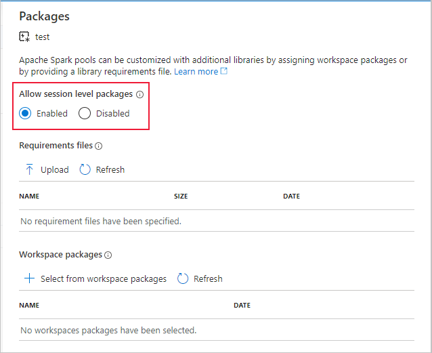The image size is (432, 353).
Task: Click info icon next to Workspace packages
Action: 108,255
